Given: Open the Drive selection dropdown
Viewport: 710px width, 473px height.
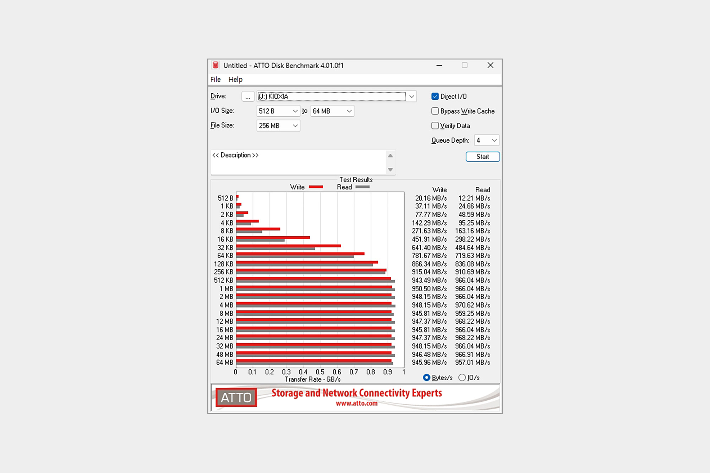Looking at the screenshot, I should pos(411,97).
